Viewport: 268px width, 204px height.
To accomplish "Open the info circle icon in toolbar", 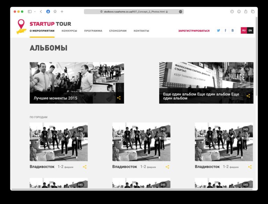I will 239,12.
